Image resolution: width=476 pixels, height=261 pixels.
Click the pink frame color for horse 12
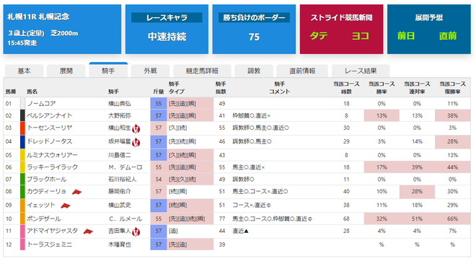click(22, 244)
